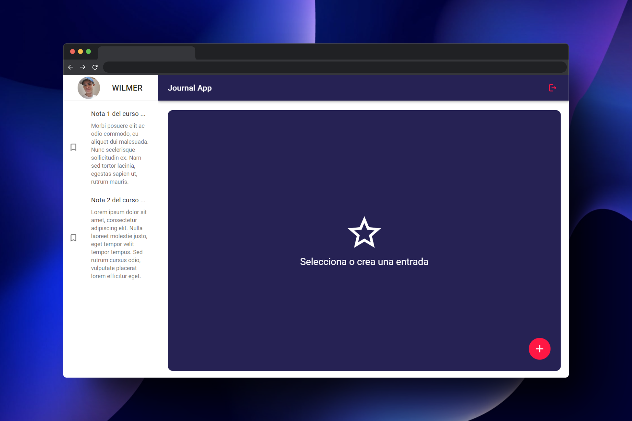This screenshot has width=632, height=421.
Task: Switch to the open browser tab
Action: (146, 53)
